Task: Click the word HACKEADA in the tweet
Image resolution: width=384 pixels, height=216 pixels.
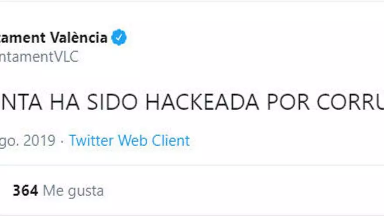Action: (202, 102)
